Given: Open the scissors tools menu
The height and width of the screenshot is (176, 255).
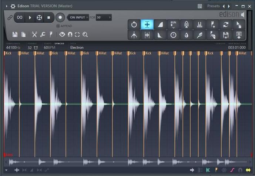Looking at the screenshot, I should [x=34, y=34].
